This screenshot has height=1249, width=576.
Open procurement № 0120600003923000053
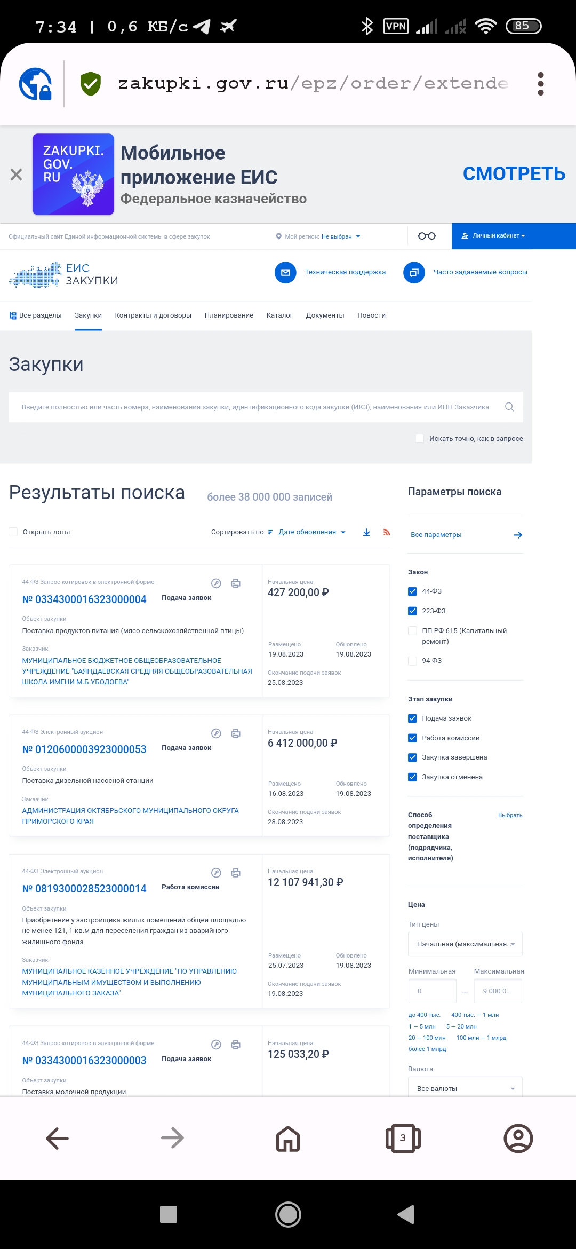[84, 749]
